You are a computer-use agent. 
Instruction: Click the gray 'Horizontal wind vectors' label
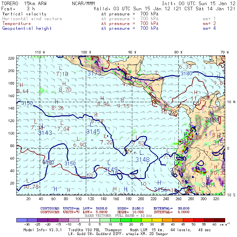pyautogui.click(x=32, y=19)
